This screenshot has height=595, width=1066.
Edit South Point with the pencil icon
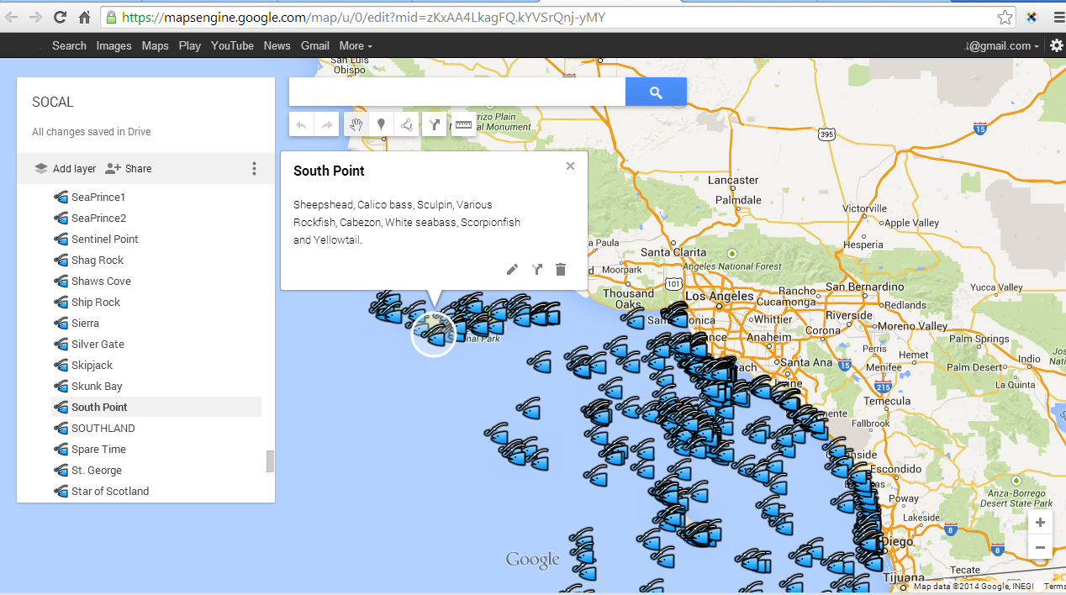tap(512, 270)
